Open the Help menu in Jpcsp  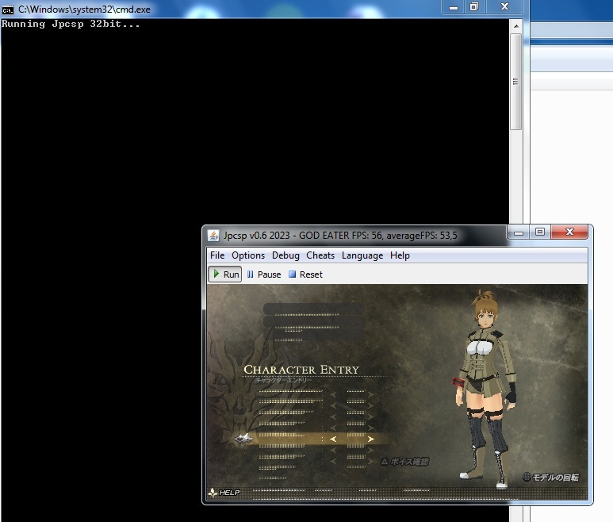click(400, 255)
